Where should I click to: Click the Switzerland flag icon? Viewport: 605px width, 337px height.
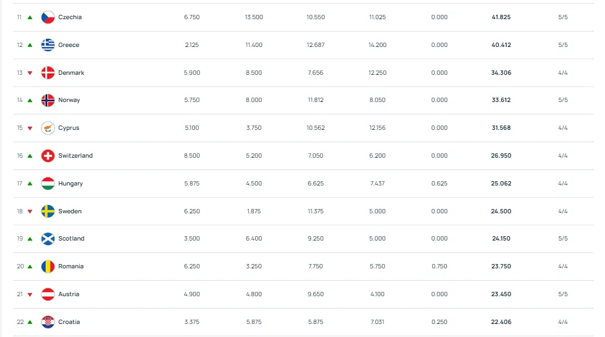[48, 156]
